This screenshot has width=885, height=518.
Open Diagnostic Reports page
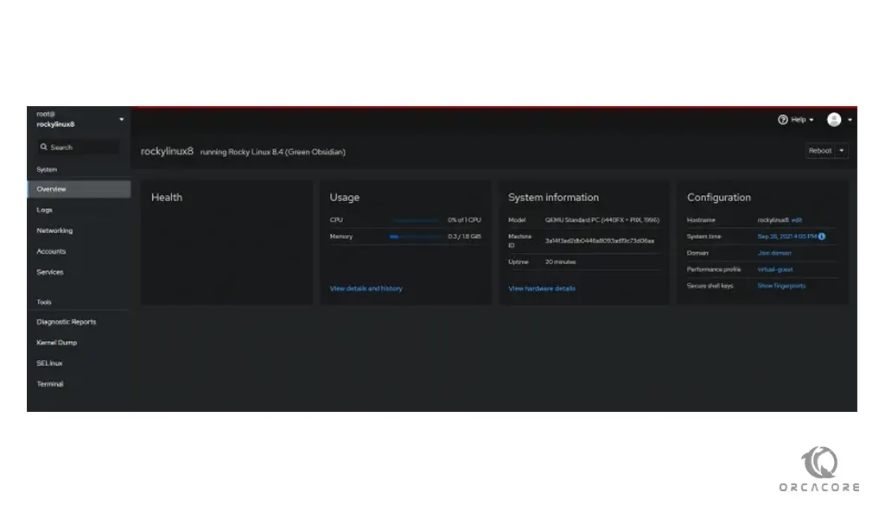pos(67,322)
